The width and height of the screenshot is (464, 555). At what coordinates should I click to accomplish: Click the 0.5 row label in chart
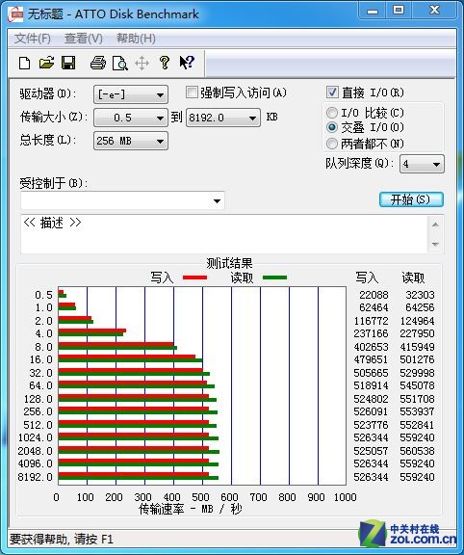[44, 295]
